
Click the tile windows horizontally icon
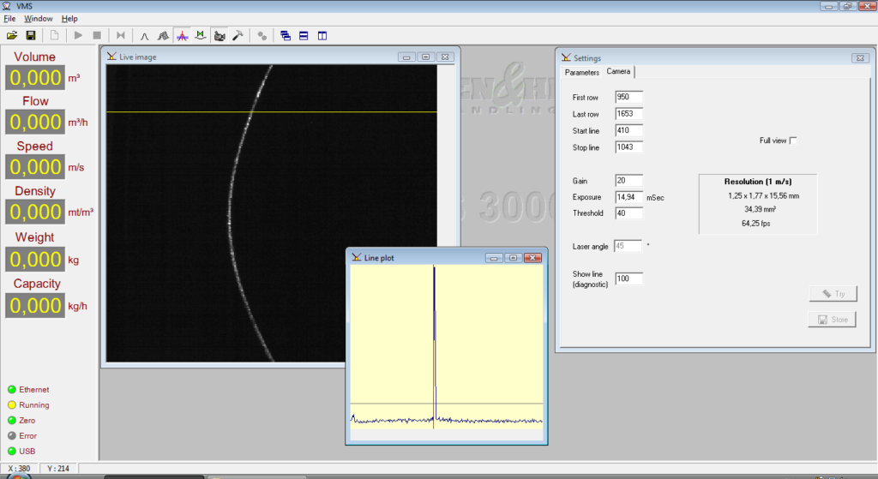pos(304,35)
